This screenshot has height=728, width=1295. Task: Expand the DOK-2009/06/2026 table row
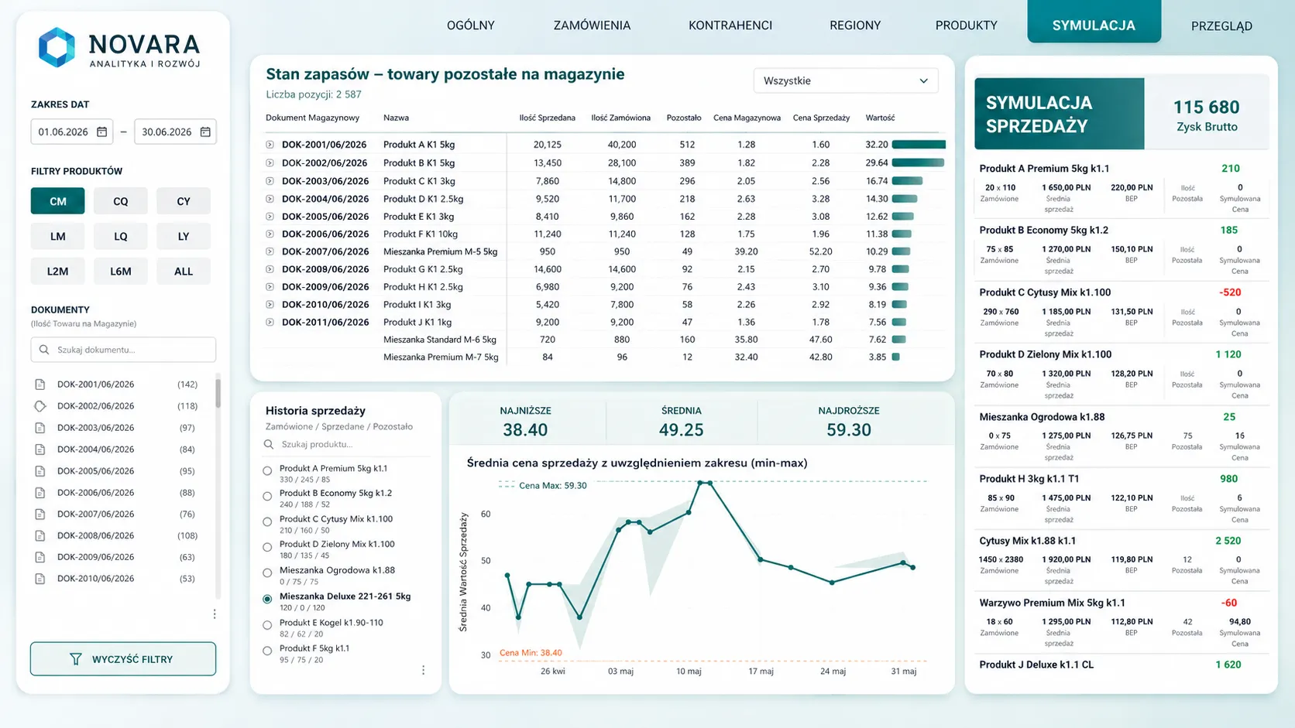(x=270, y=287)
